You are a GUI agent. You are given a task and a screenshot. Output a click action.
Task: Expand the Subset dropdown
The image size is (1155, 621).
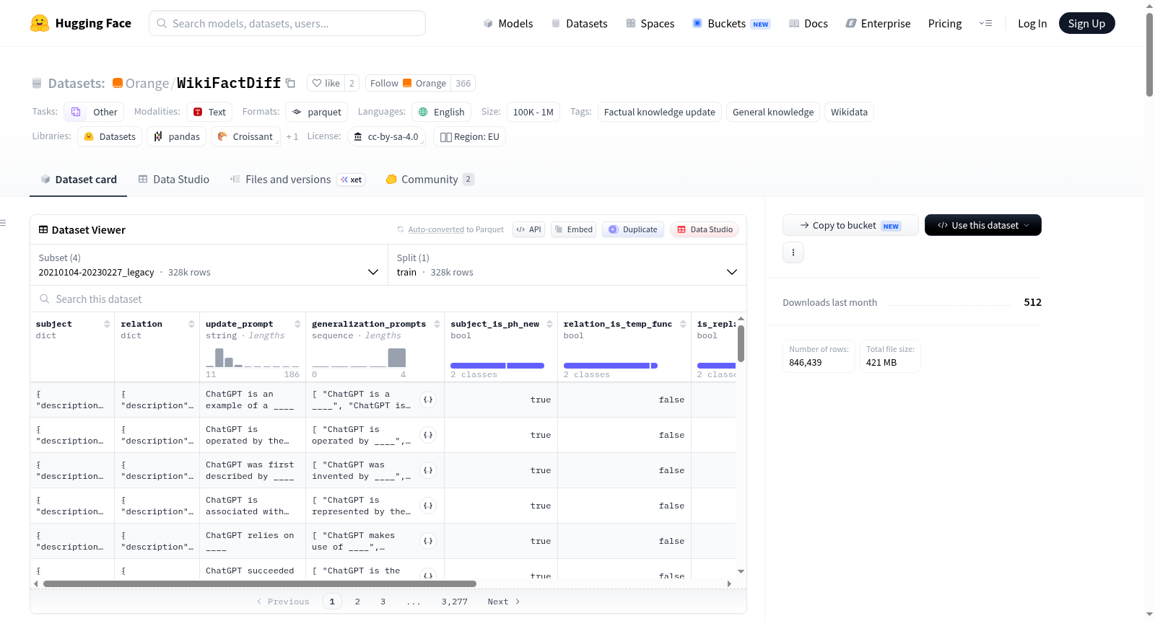tap(209, 265)
